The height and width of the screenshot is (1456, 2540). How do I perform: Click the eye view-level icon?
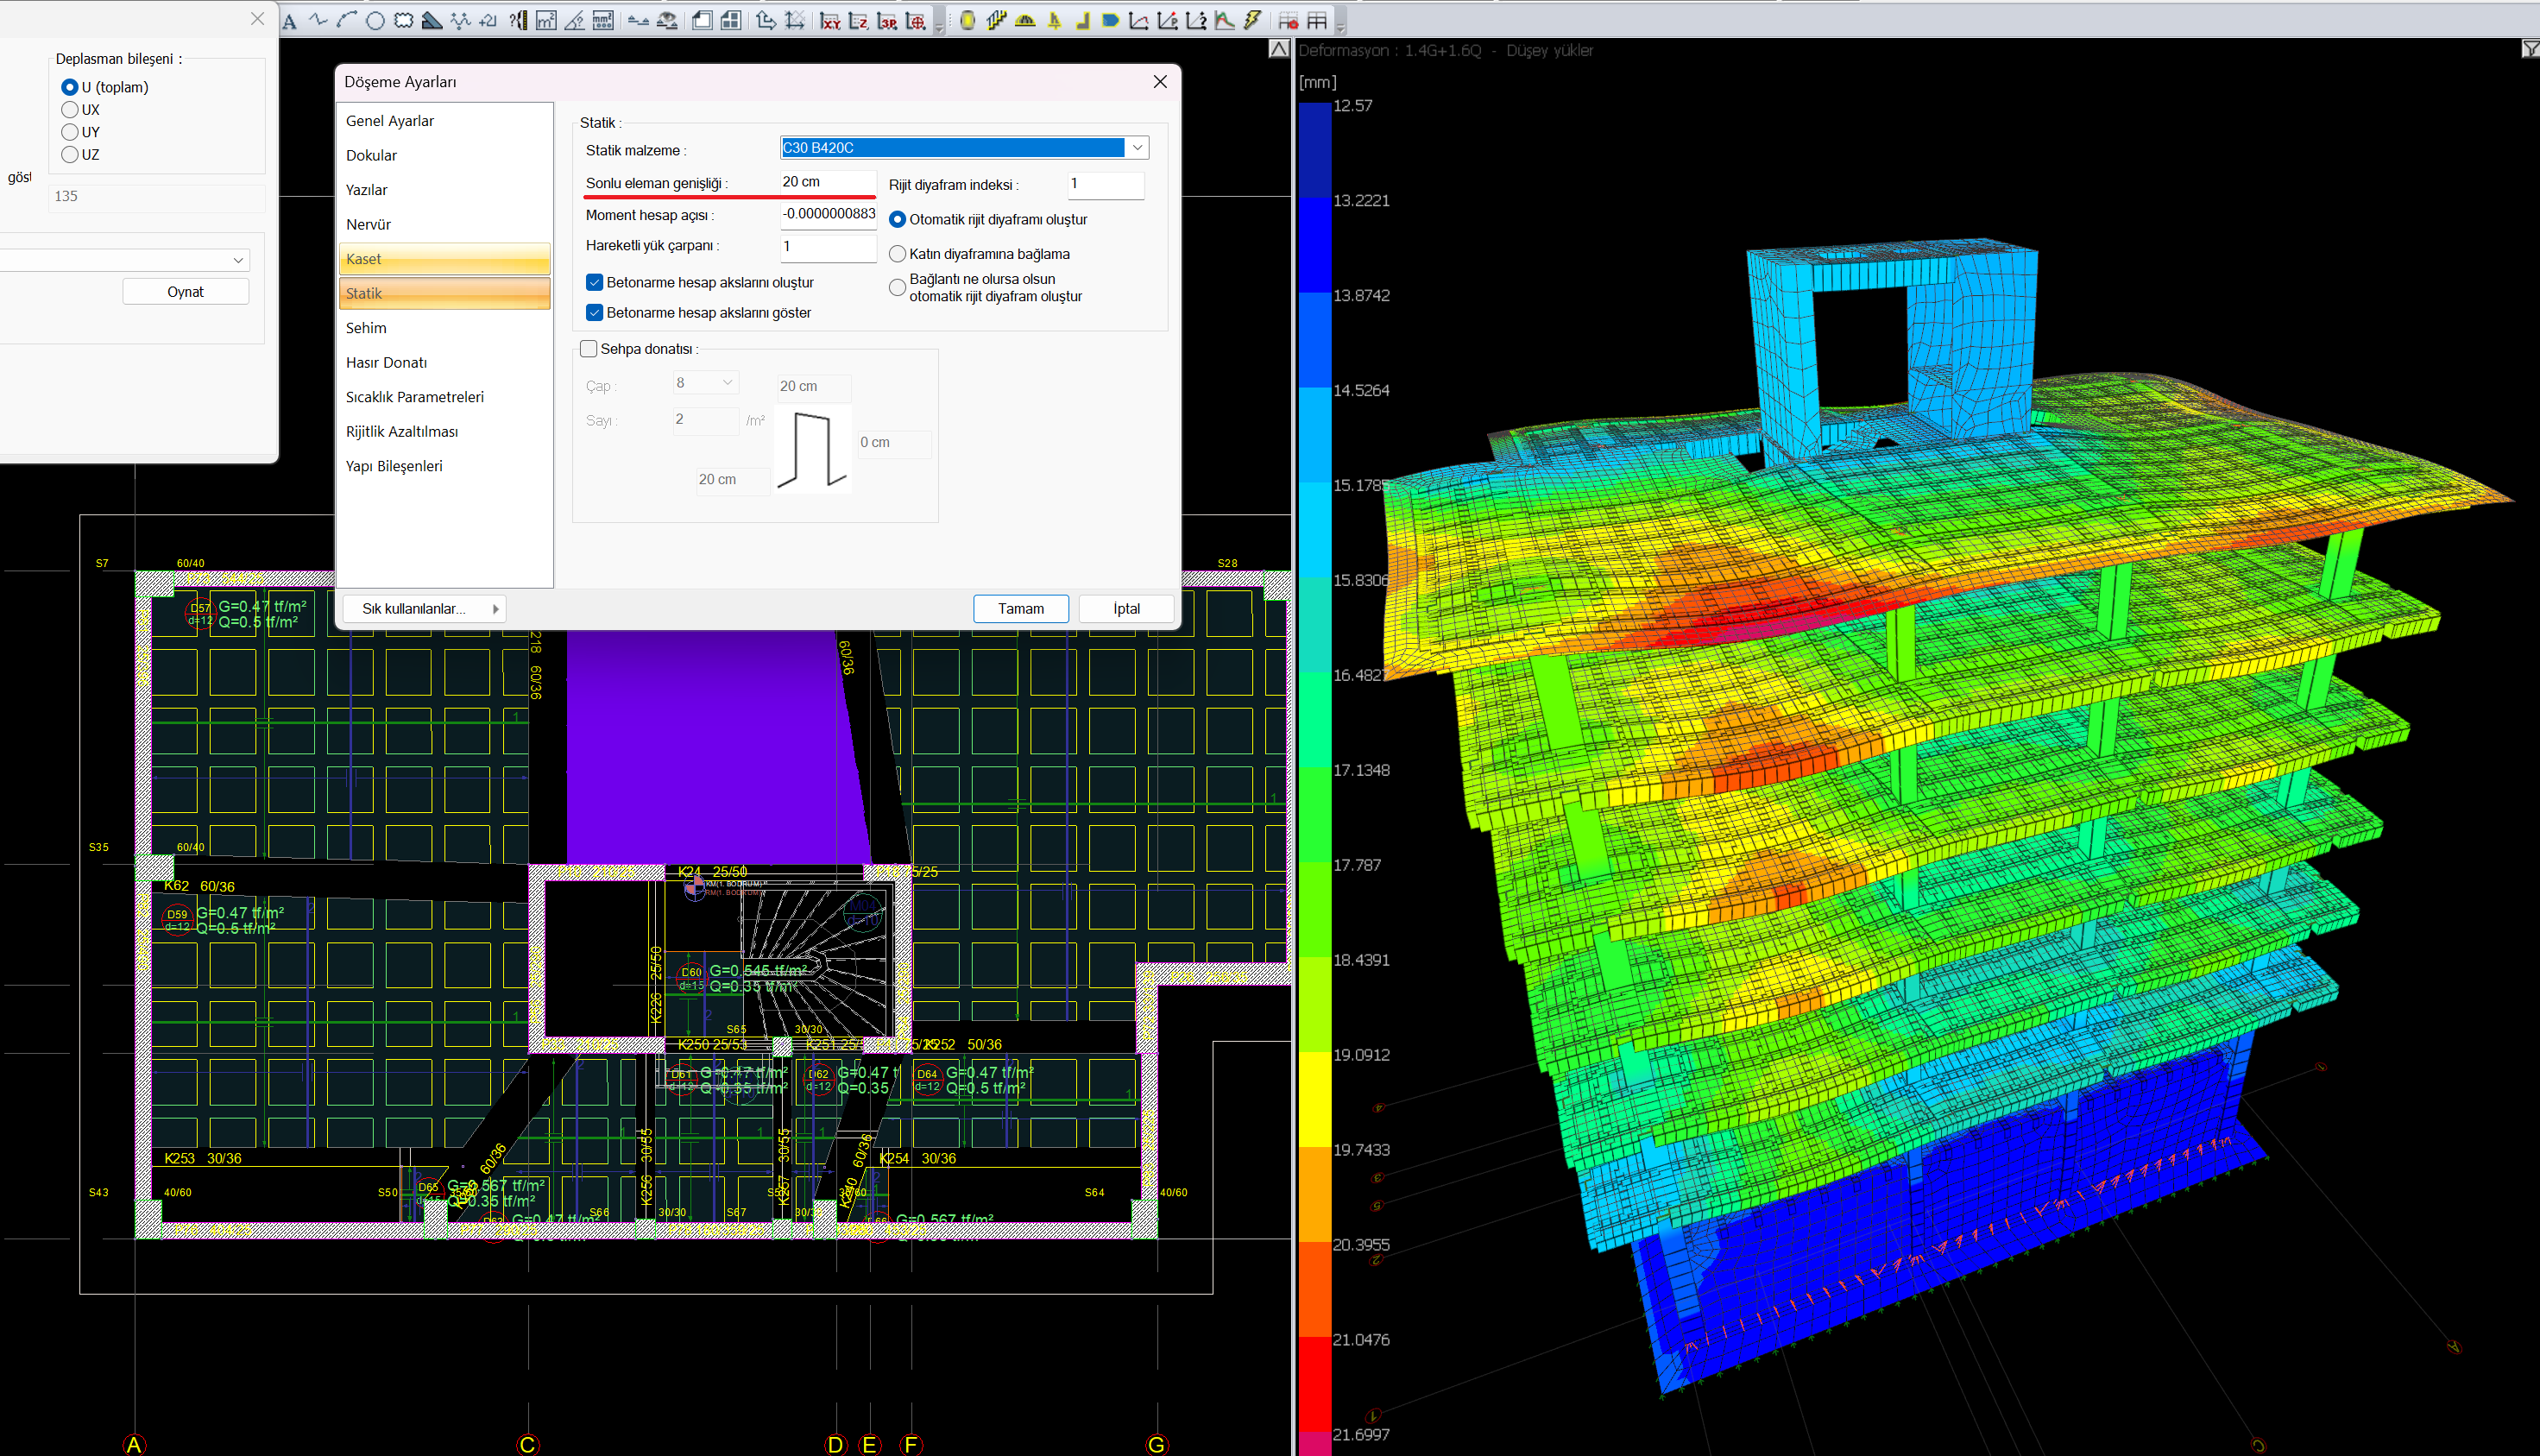coord(667,21)
